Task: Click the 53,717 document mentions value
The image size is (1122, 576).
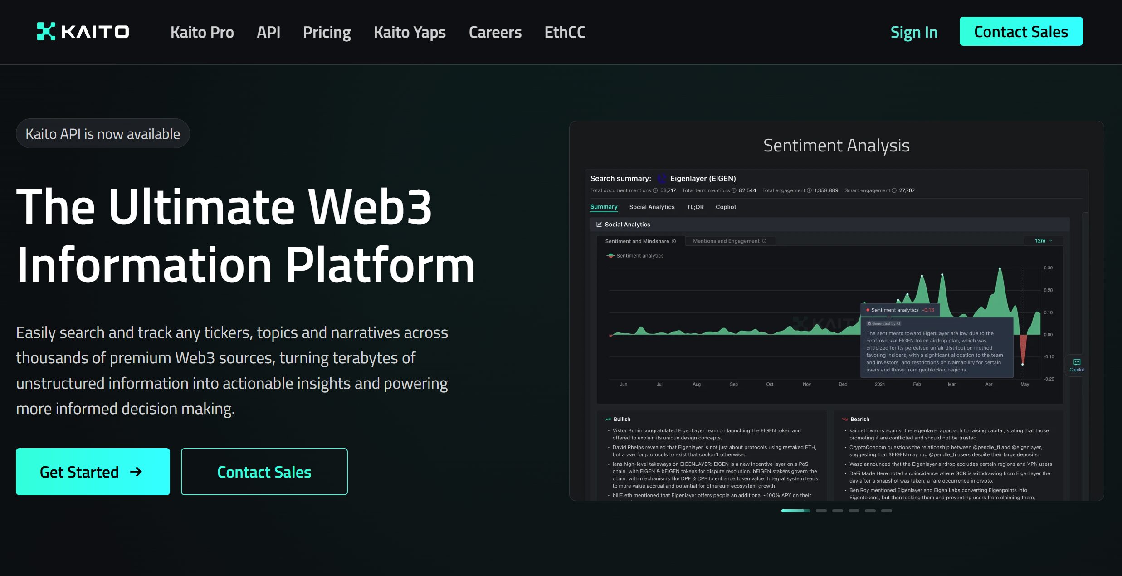Action: tap(668, 190)
